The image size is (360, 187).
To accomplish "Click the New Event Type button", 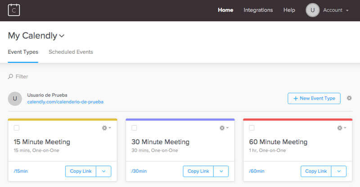I will 314,98.
